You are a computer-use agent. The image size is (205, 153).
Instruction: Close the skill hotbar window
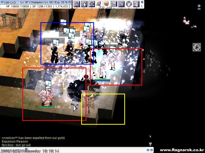142,2
